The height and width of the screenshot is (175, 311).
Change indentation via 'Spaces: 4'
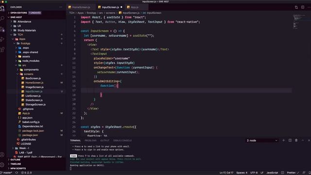[x=242, y=173]
